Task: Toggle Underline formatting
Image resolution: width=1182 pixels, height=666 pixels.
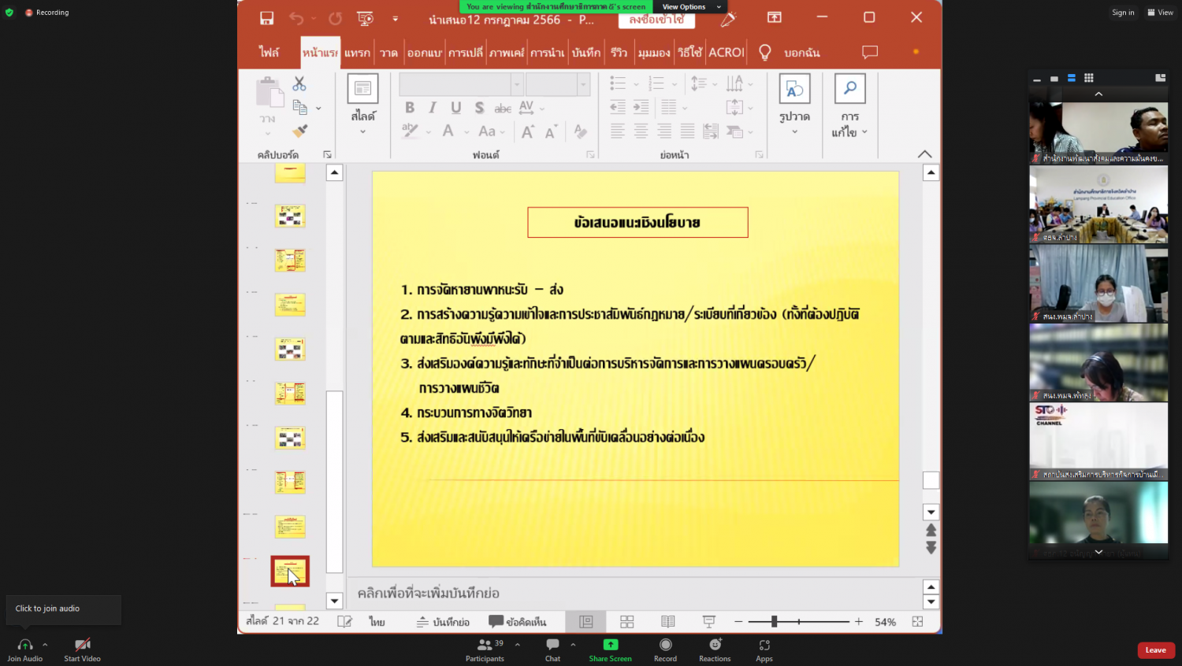Action: 456,108
